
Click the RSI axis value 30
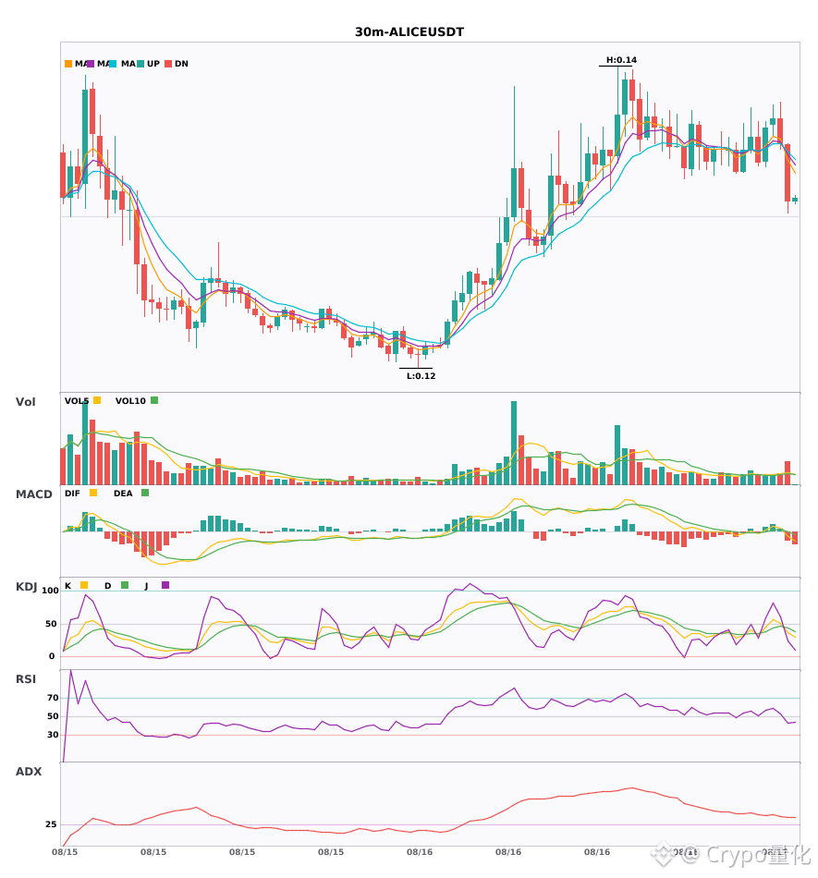[53, 735]
